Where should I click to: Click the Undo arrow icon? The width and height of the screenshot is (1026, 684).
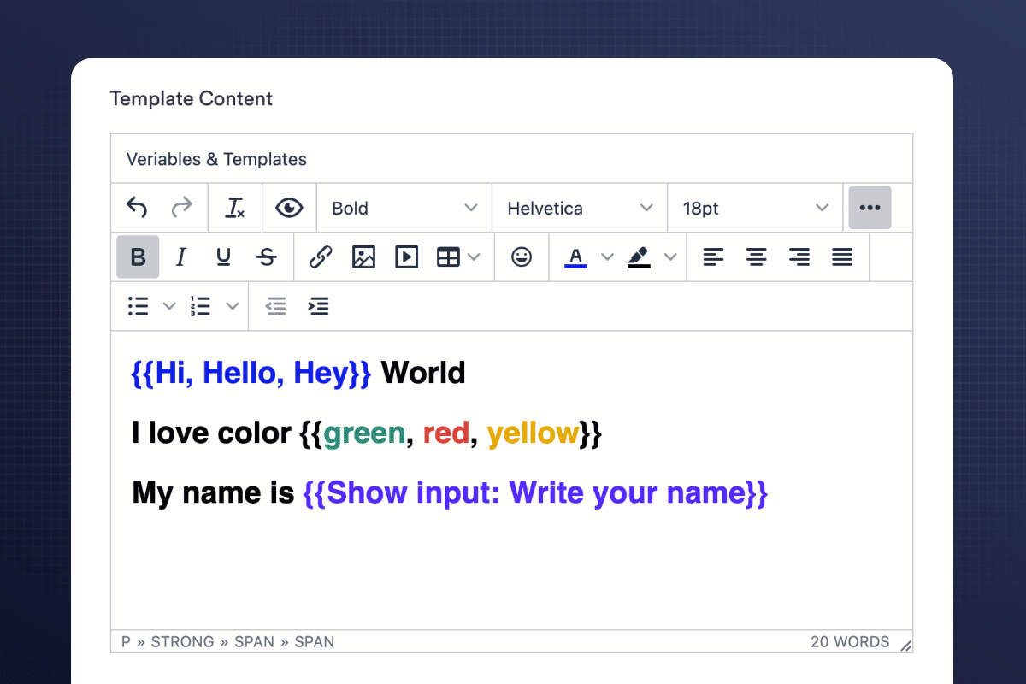137,208
